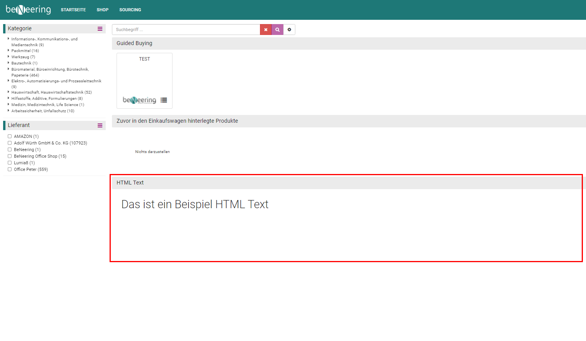Click the list icon on TEST tile

(164, 100)
